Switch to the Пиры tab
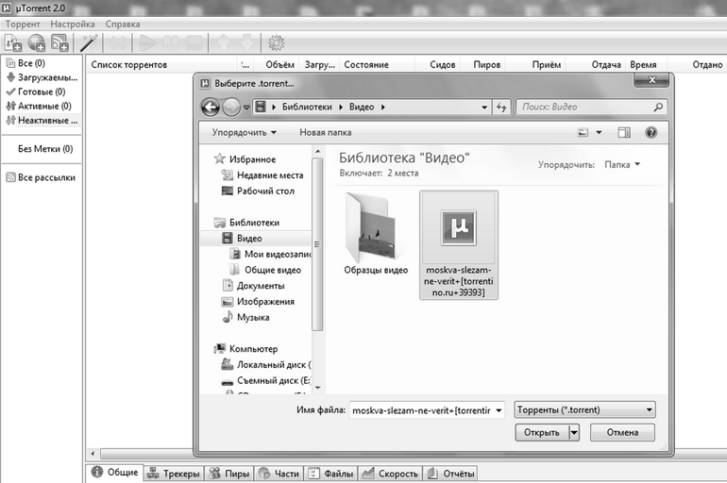The image size is (727, 483). coord(229,474)
